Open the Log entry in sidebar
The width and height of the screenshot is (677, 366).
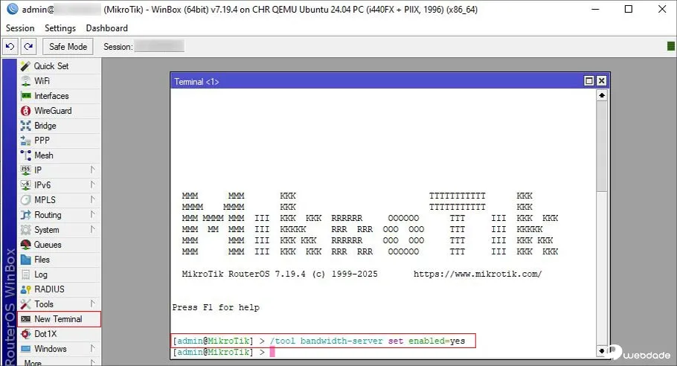pyautogui.click(x=41, y=274)
